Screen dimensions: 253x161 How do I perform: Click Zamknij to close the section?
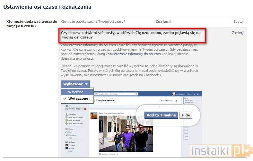click(x=238, y=33)
